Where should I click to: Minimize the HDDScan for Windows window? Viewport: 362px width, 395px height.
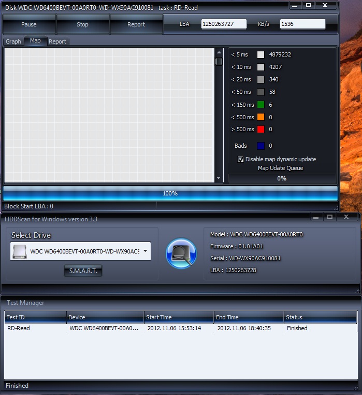[x=316, y=217]
